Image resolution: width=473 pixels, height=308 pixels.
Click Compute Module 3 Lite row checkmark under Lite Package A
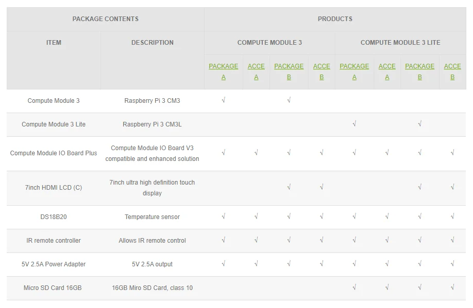(354, 124)
